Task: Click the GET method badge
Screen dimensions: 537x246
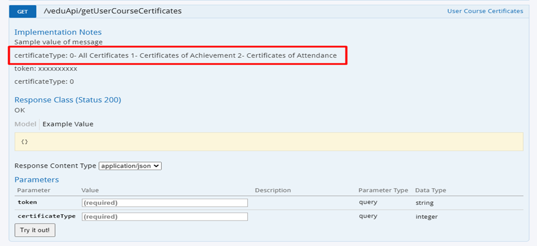Action: pyautogui.click(x=23, y=11)
